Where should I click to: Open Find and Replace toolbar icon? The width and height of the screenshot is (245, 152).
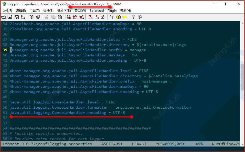[x=68, y=17]
